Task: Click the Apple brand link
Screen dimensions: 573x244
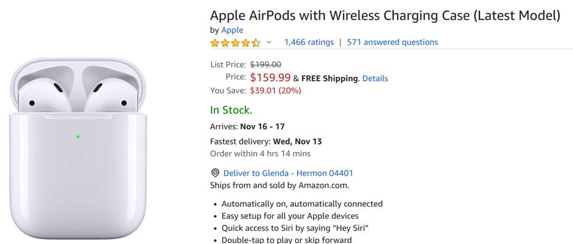Action: (232, 30)
